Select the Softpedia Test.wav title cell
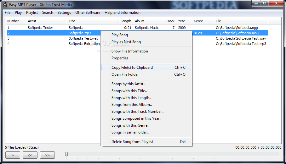The width and height of the screenshot is (286, 164). [83, 38]
